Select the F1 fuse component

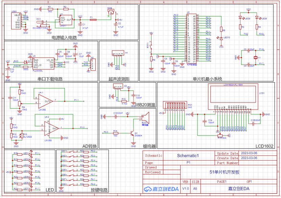tap(91, 20)
